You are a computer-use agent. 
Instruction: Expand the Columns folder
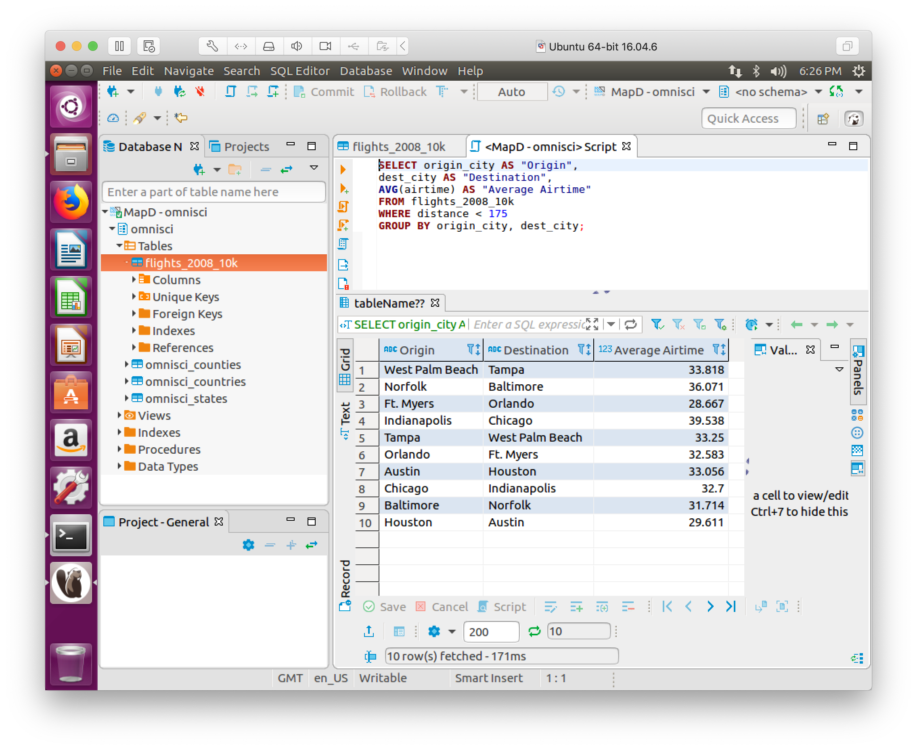(x=134, y=280)
